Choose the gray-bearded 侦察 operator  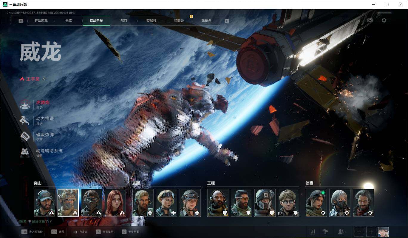[363, 203]
